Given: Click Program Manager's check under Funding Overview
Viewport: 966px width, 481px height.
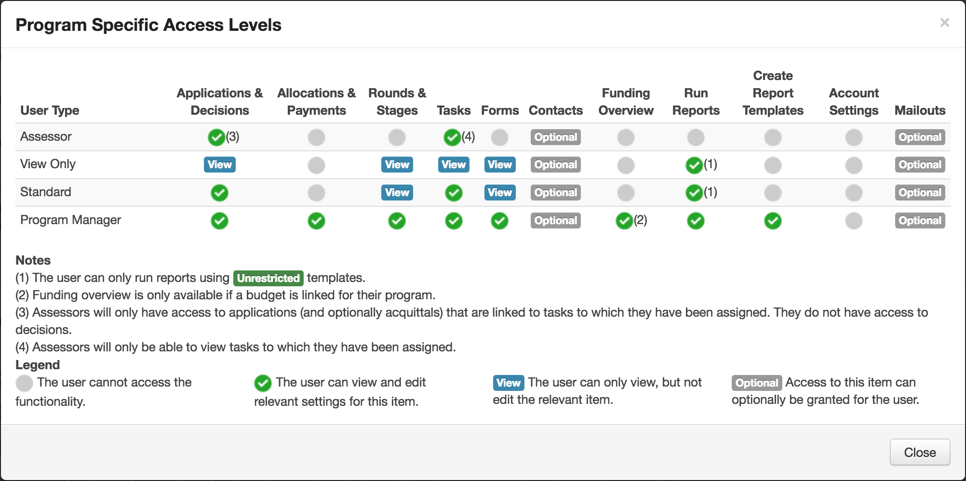Looking at the screenshot, I should pyautogui.click(x=624, y=221).
